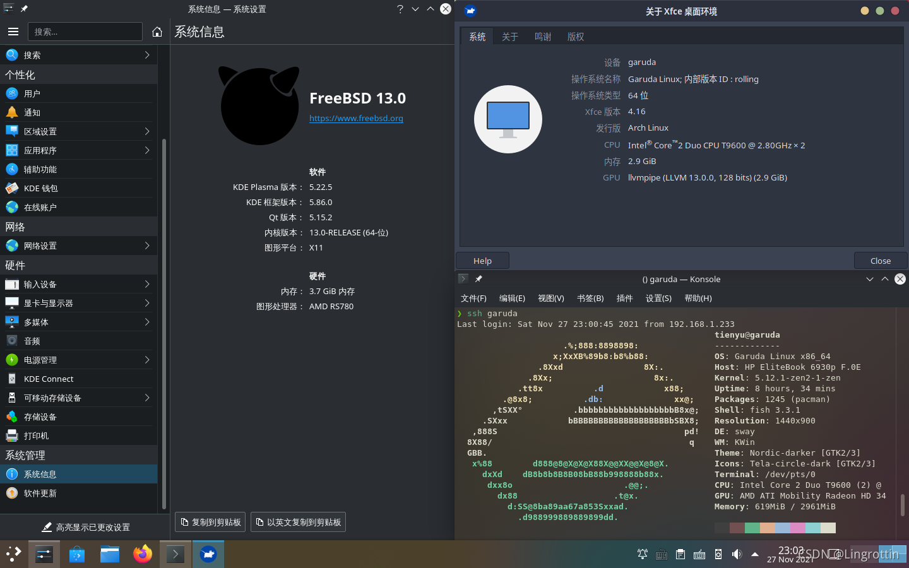Open 存储设备 settings
Viewport: 909px width, 568px height.
tap(78, 417)
